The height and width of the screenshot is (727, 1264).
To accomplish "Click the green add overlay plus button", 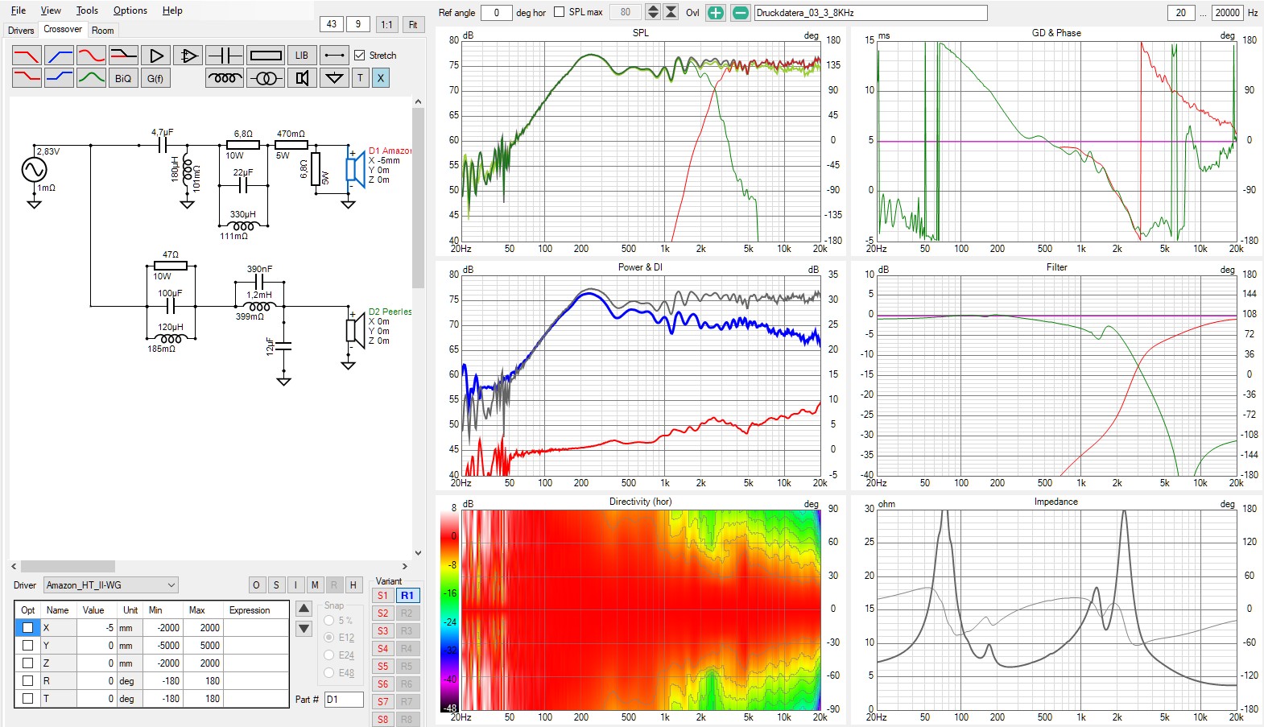I will [x=715, y=13].
